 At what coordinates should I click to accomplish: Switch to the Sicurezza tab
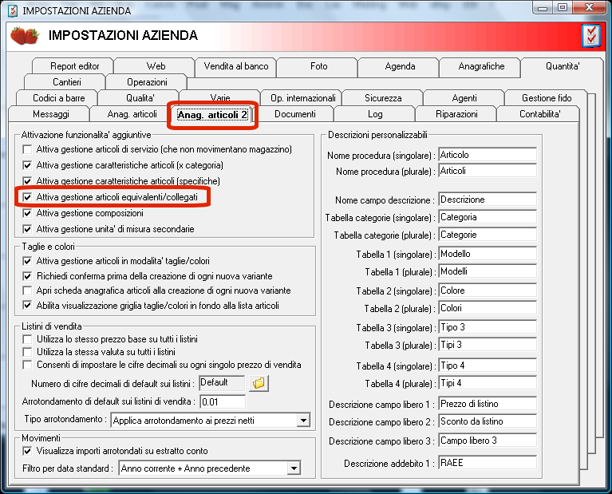click(x=383, y=98)
